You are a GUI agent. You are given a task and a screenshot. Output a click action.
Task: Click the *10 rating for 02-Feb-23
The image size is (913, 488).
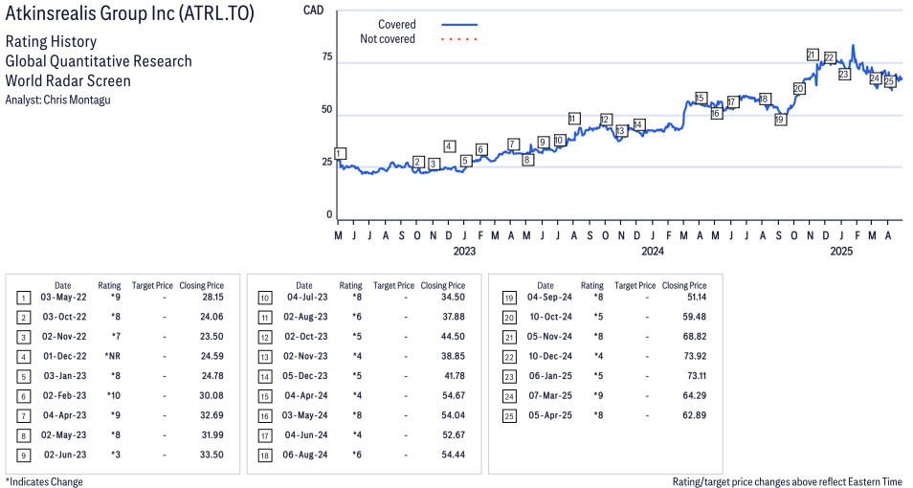pos(114,395)
